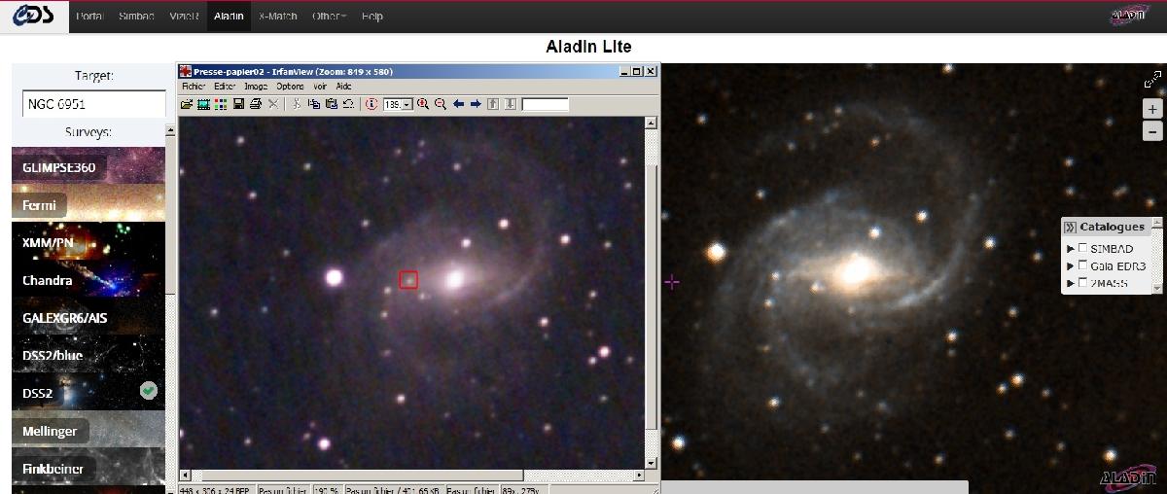Open the Fichier menu
This screenshot has width=1167, height=494.
pyautogui.click(x=194, y=87)
